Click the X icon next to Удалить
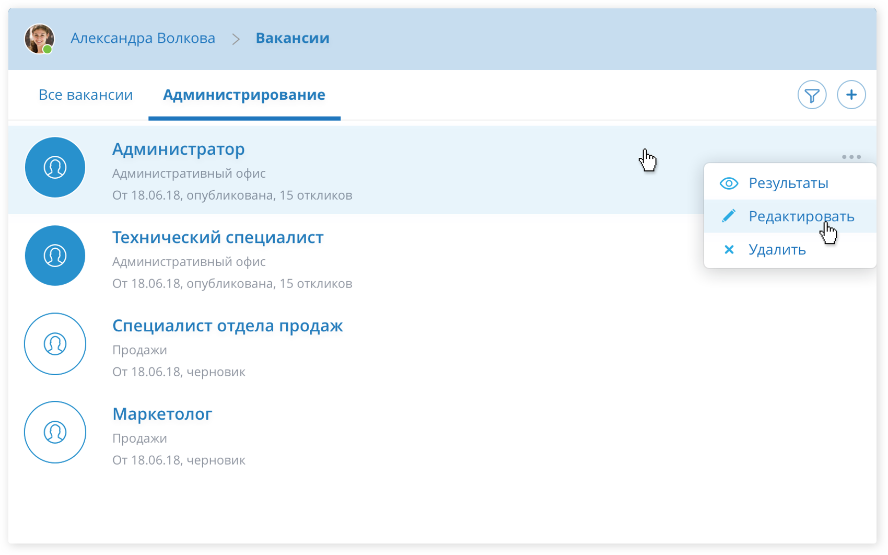The image size is (888, 555). tap(729, 250)
